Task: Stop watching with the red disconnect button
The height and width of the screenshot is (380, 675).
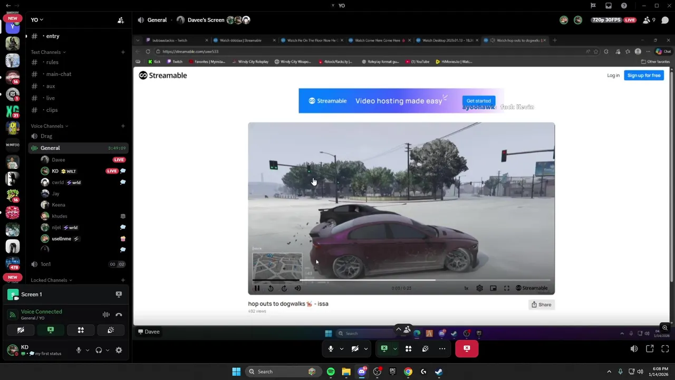Action: coord(467,349)
